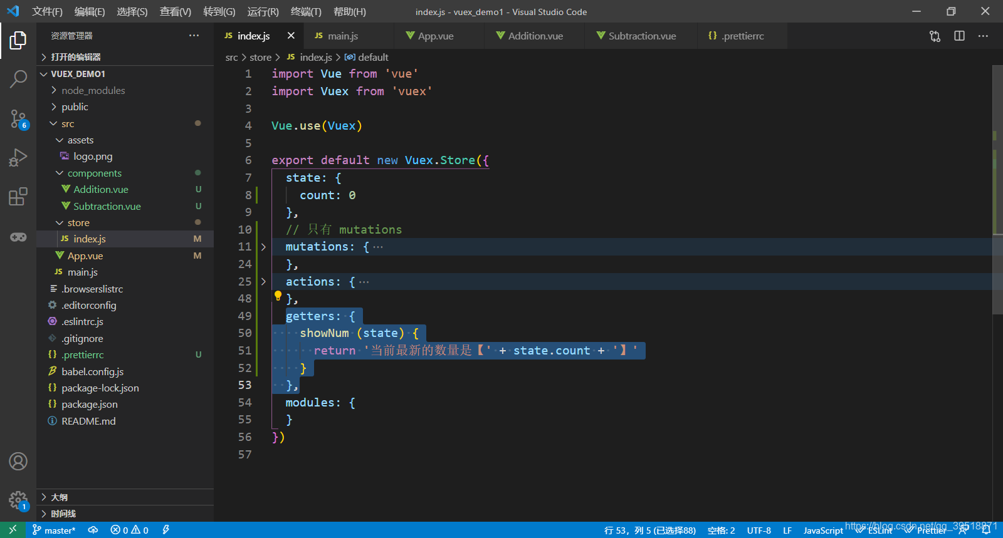
Task: Open the Explorer view in activity bar
Action: click(x=18, y=41)
